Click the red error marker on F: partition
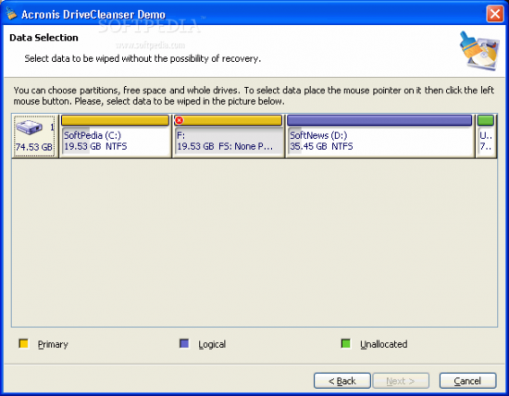509x396 pixels. (179, 120)
